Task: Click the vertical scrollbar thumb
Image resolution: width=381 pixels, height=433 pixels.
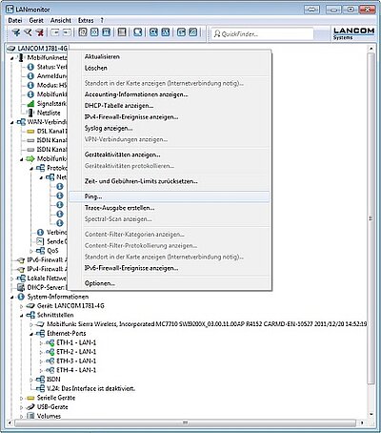Action: [371, 218]
